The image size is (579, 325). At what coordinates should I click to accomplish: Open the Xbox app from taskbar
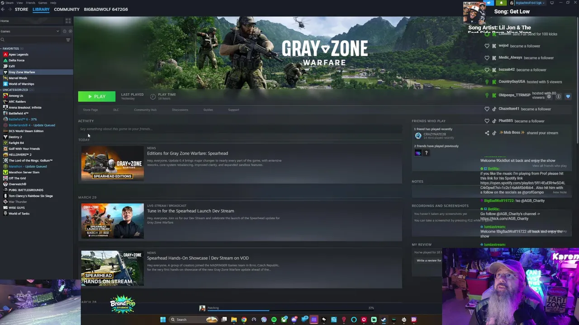click(x=284, y=320)
